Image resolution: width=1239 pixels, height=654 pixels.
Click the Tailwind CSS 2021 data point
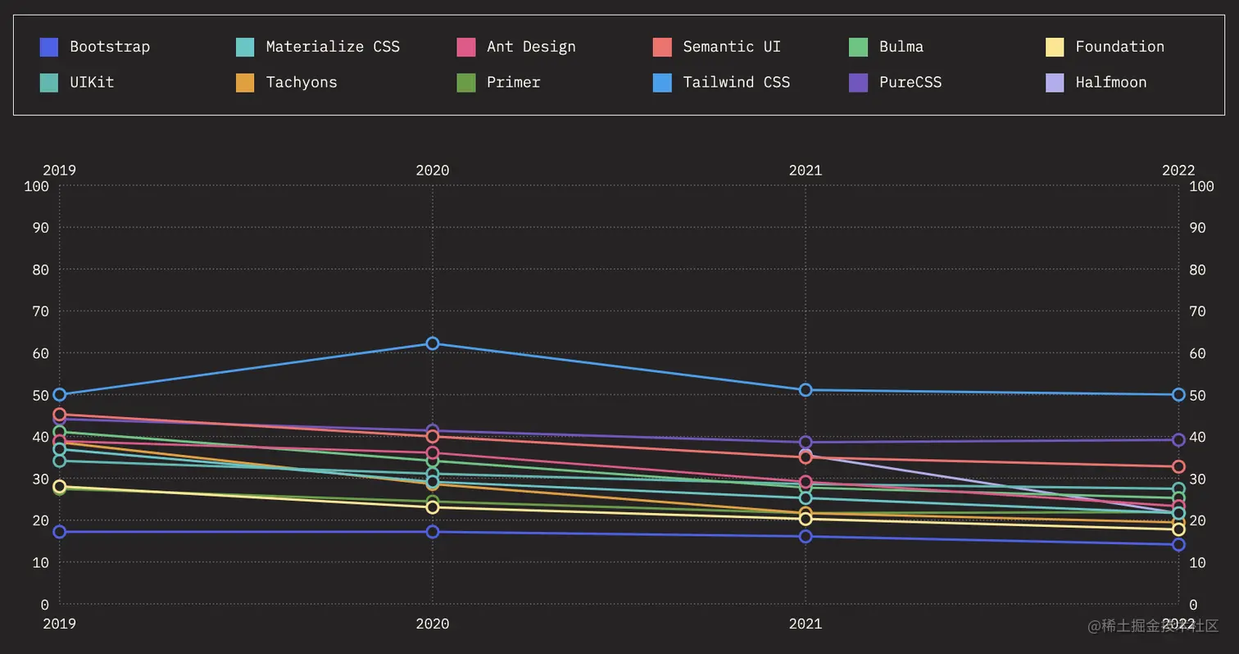click(x=806, y=390)
